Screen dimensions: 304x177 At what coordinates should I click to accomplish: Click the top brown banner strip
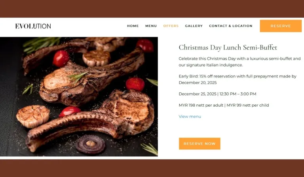(x=152, y=9)
